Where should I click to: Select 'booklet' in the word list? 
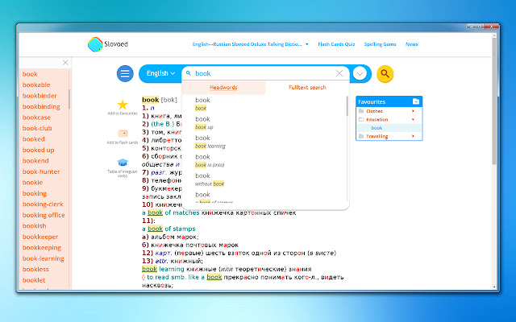click(34, 280)
